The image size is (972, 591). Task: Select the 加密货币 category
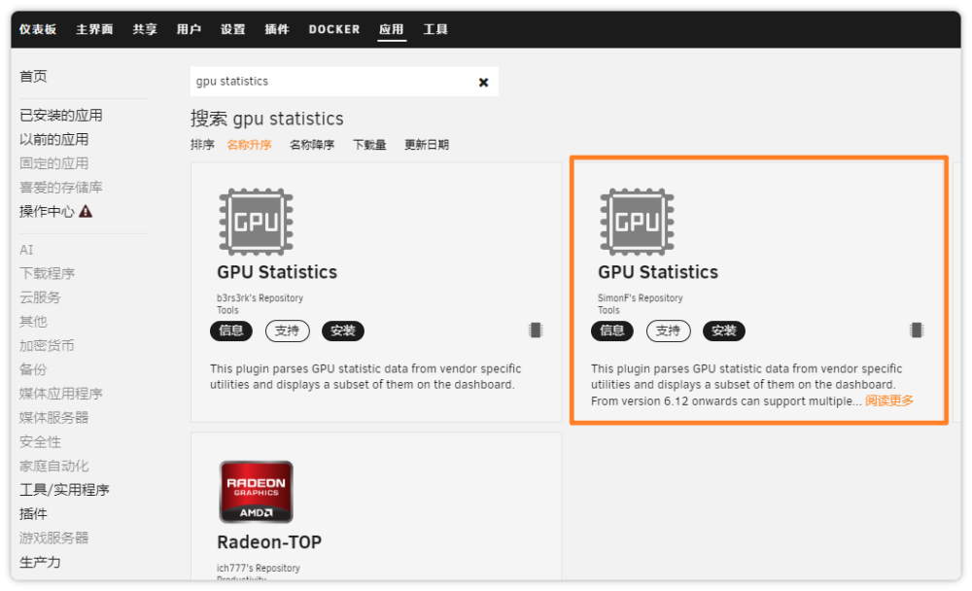point(47,345)
